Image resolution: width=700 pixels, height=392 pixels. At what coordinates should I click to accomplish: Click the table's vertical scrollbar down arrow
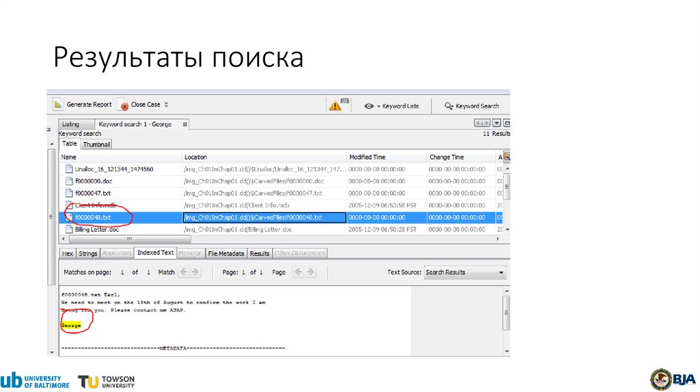pyautogui.click(x=507, y=229)
